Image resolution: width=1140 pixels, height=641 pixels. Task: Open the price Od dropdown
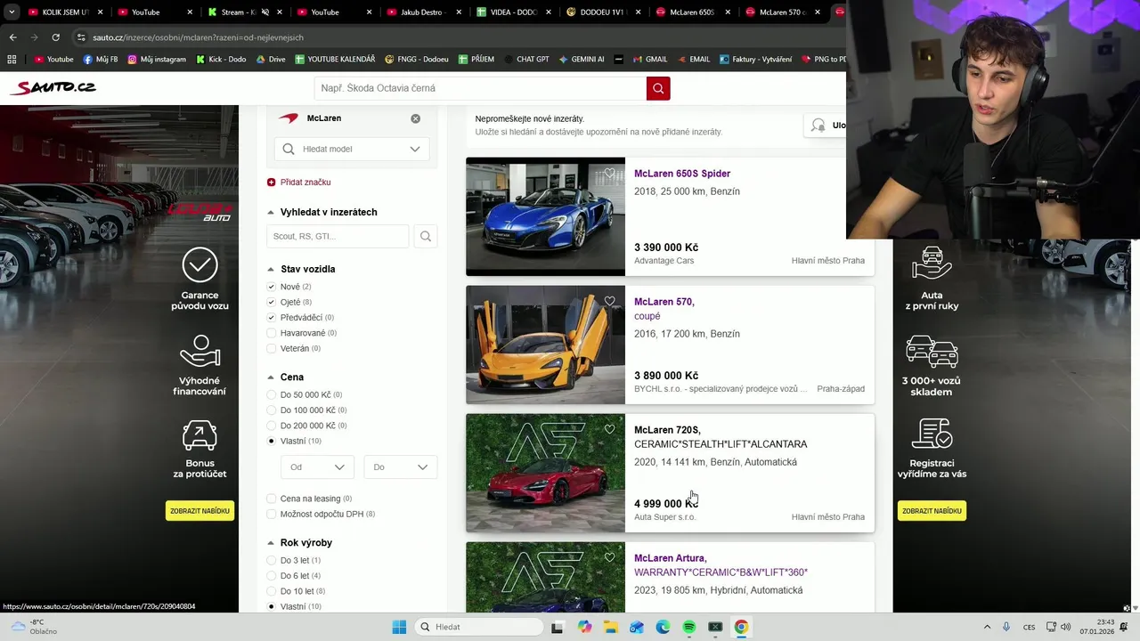(318, 467)
